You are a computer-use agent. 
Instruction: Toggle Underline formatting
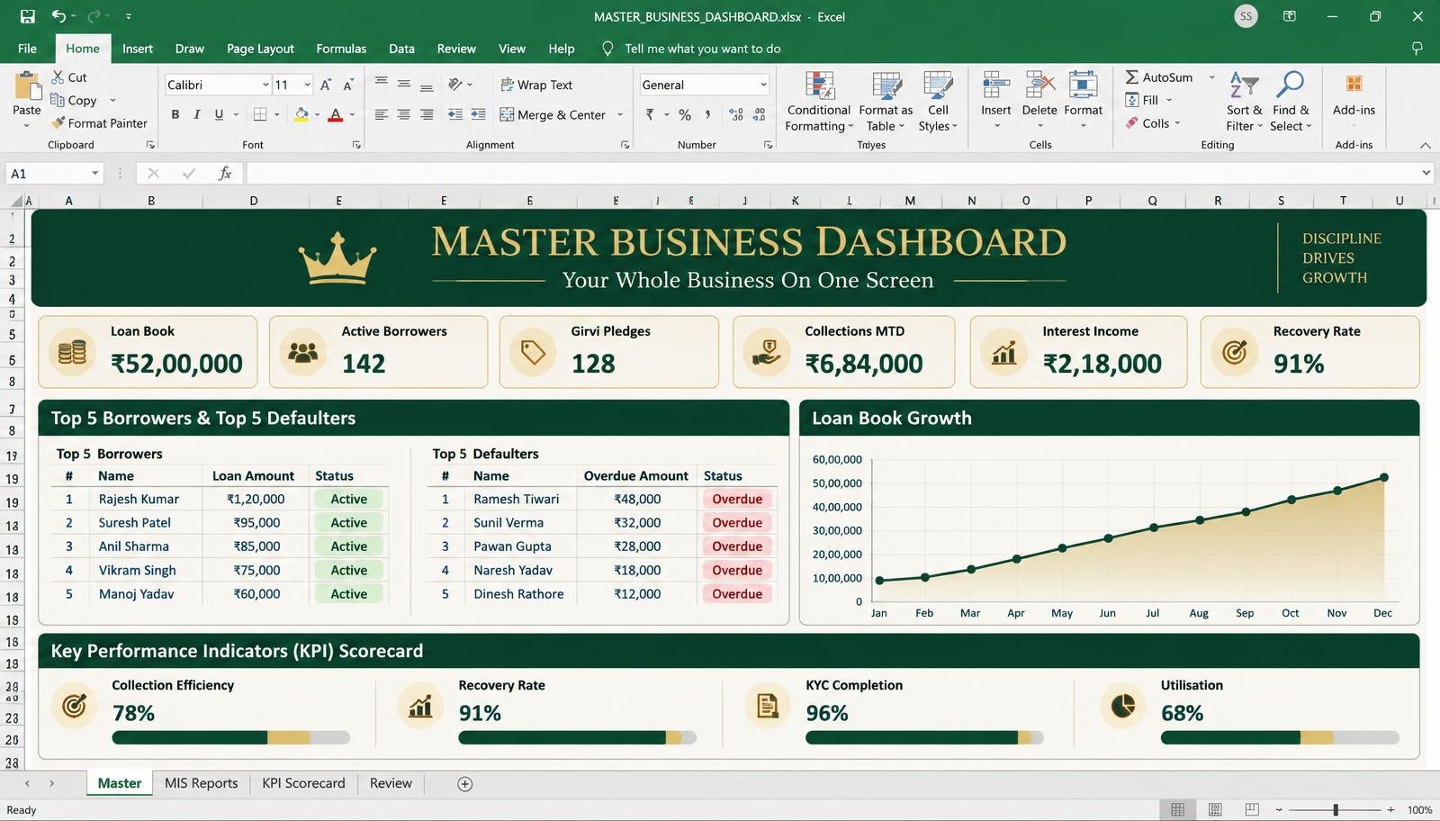[x=219, y=114]
